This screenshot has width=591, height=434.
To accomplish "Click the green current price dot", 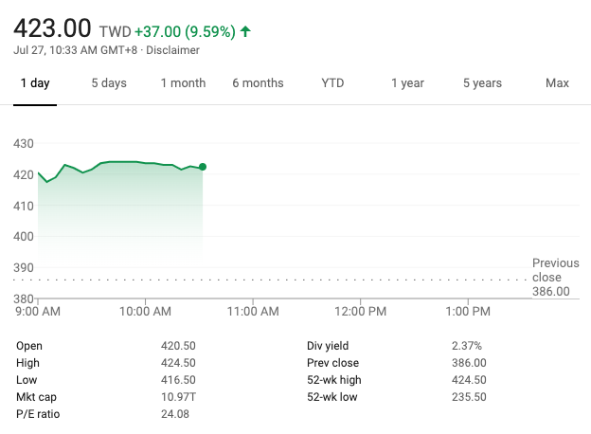I will [x=203, y=167].
